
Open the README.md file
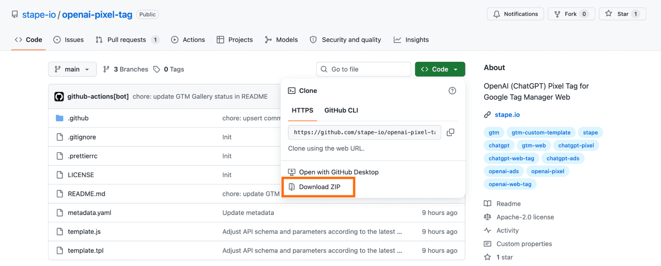click(87, 194)
